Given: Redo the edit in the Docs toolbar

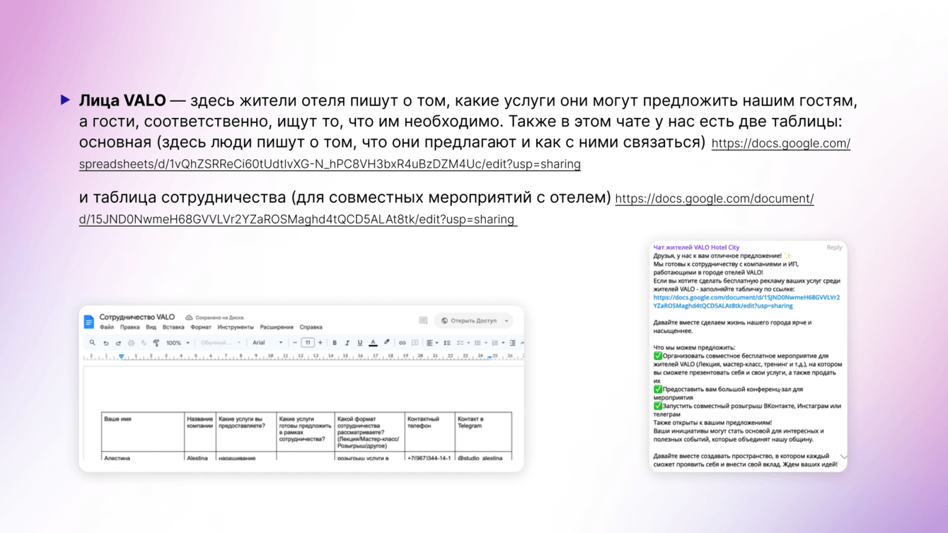Looking at the screenshot, I should pos(118,343).
